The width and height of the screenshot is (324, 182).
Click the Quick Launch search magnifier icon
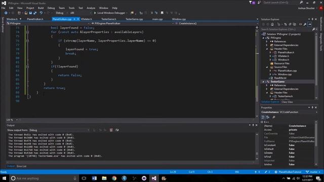click(302, 3)
